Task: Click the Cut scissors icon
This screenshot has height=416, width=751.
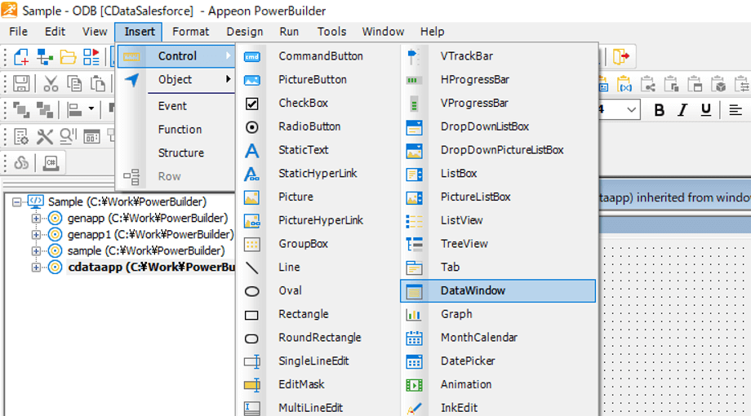Action: click(51, 83)
